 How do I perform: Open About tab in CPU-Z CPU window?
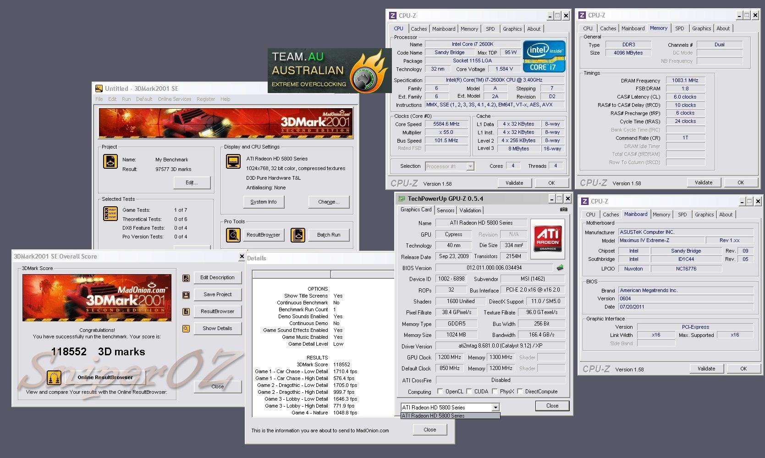point(534,29)
